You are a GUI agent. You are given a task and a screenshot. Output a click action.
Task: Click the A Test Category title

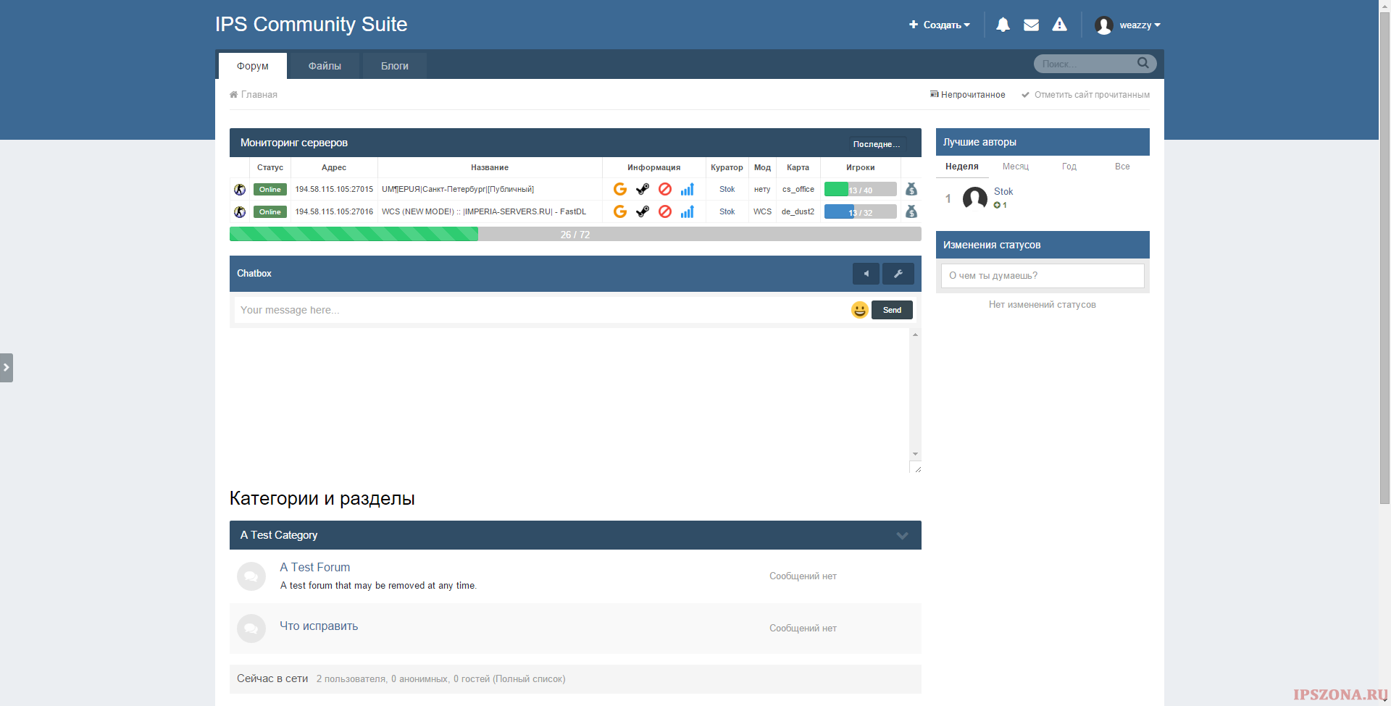coord(279,535)
